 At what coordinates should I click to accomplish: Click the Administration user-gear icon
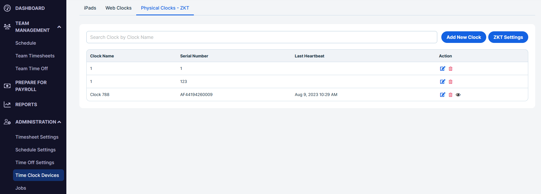[7, 122]
